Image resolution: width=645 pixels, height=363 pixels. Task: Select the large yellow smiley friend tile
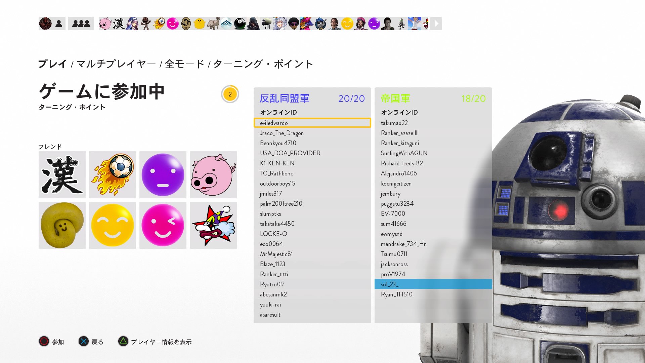(x=113, y=225)
